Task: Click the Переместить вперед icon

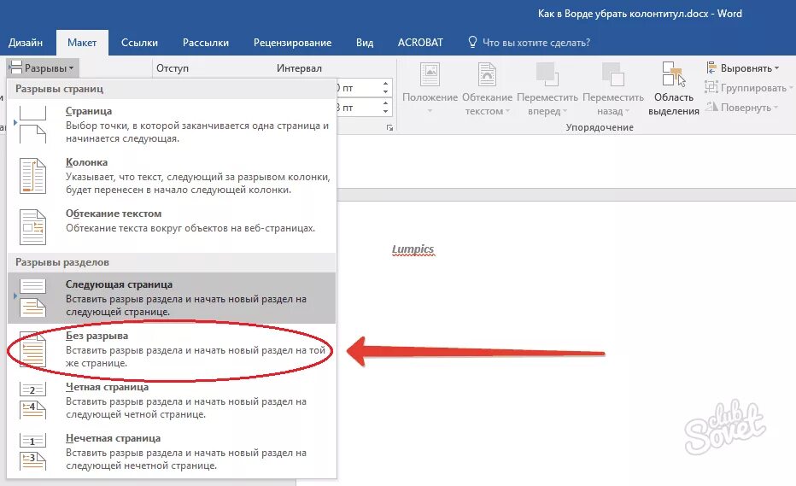Action: click(x=547, y=74)
